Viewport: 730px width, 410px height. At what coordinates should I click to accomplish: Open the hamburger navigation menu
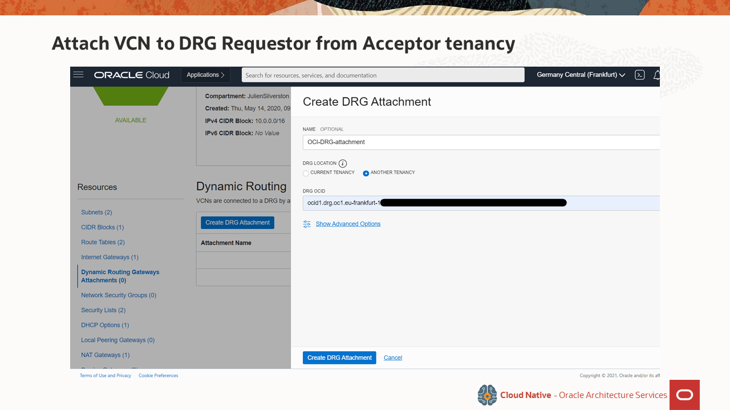(78, 75)
